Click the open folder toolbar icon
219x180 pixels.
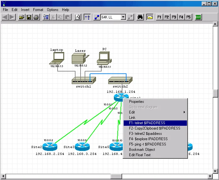tap(22, 17)
